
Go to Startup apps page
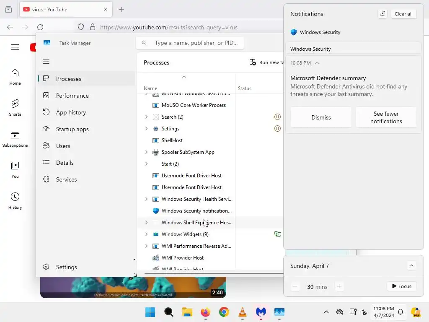pos(86,129)
